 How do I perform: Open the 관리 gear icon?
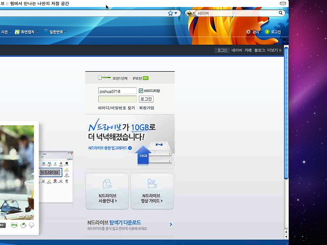click(248, 32)
